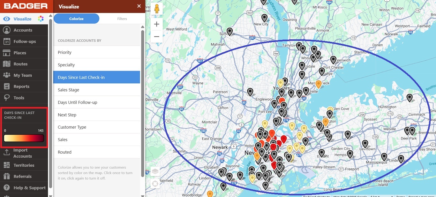Switch to the Filters tab
Viewport: 436px width, 197px height.
pyautogui.click(x=122, y=19)
